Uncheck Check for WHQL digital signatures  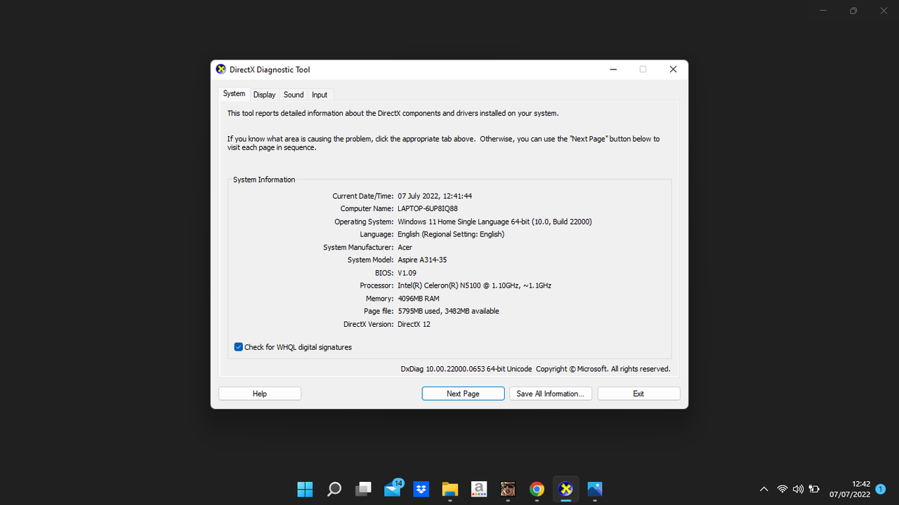point(239,347)
